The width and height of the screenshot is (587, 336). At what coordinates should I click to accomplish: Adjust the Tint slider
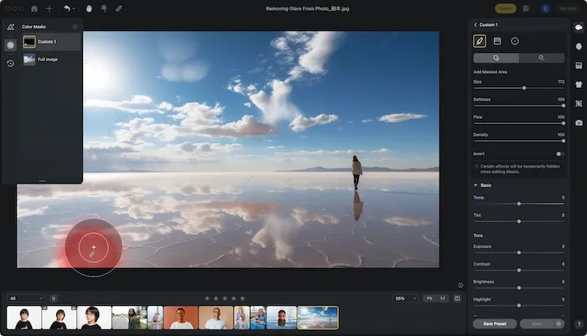tap(519, 221)
